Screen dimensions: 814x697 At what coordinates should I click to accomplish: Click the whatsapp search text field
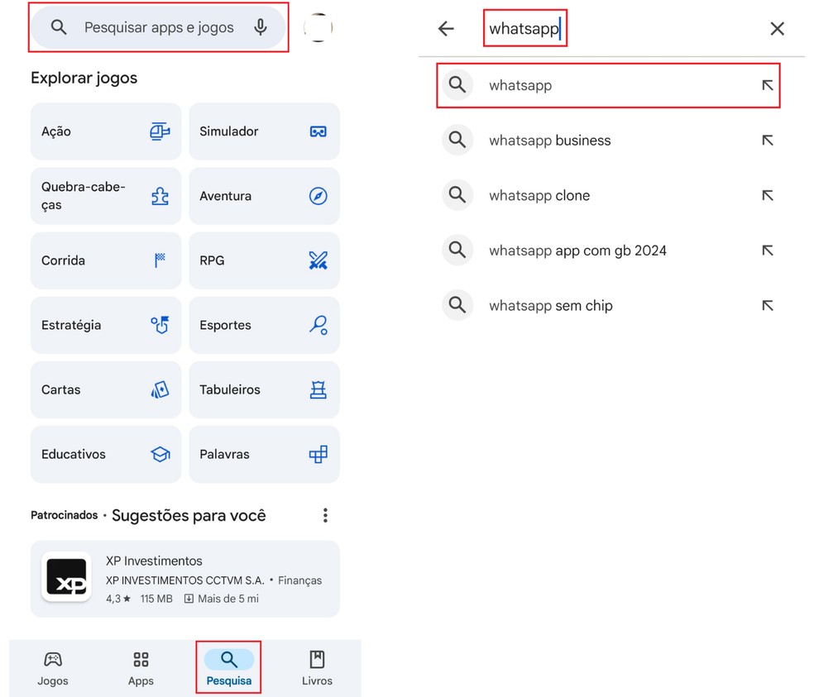[524, 29]
